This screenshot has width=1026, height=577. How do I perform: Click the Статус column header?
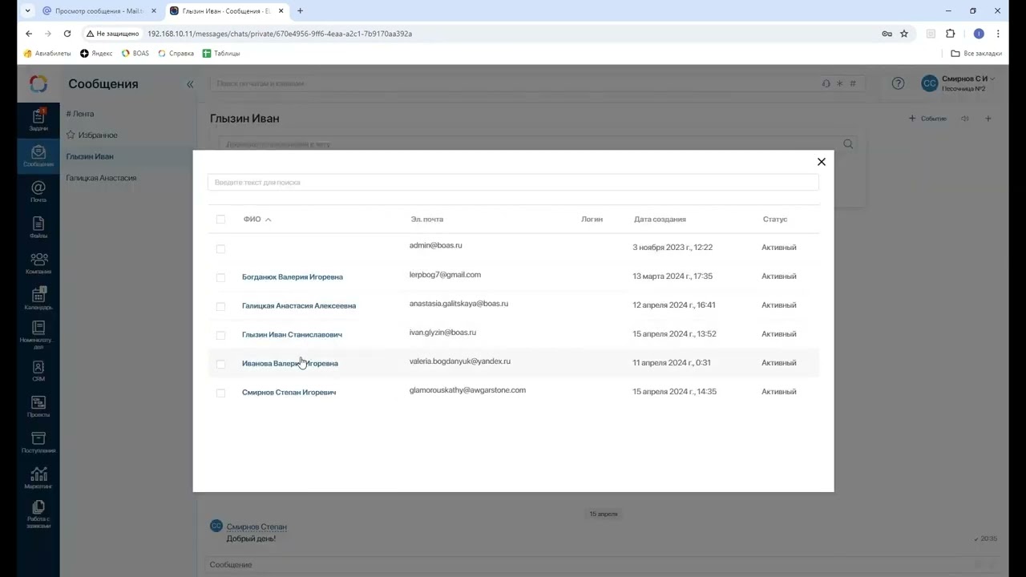click(775, 219)
